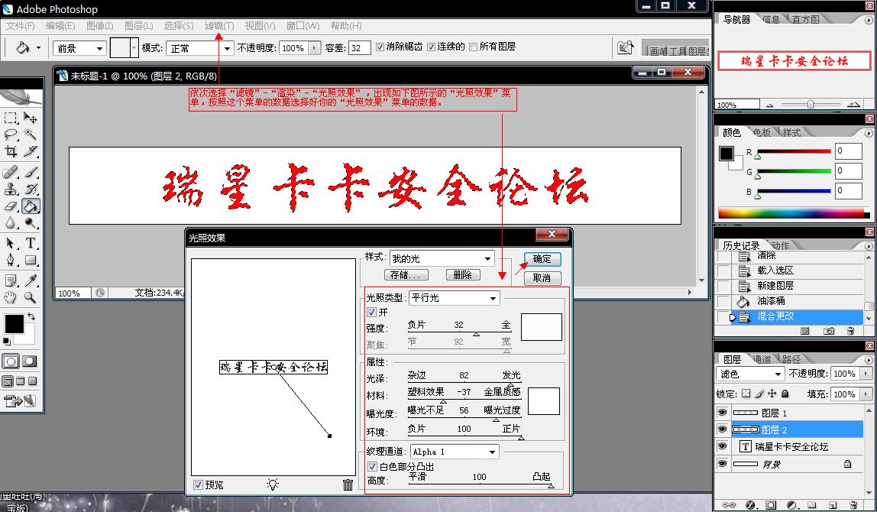The height and width of the screenshot is (512, 877).
Task: Click the 取消 Cancel button
Action: pos(542,277)
